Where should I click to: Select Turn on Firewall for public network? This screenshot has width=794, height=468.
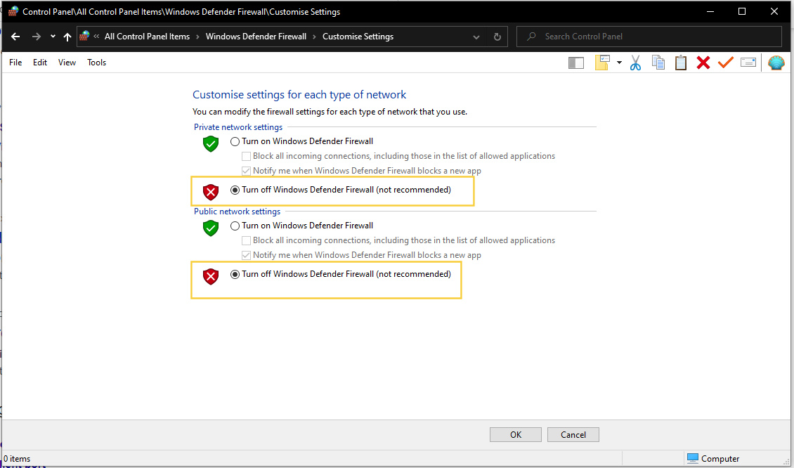[235, 226]
